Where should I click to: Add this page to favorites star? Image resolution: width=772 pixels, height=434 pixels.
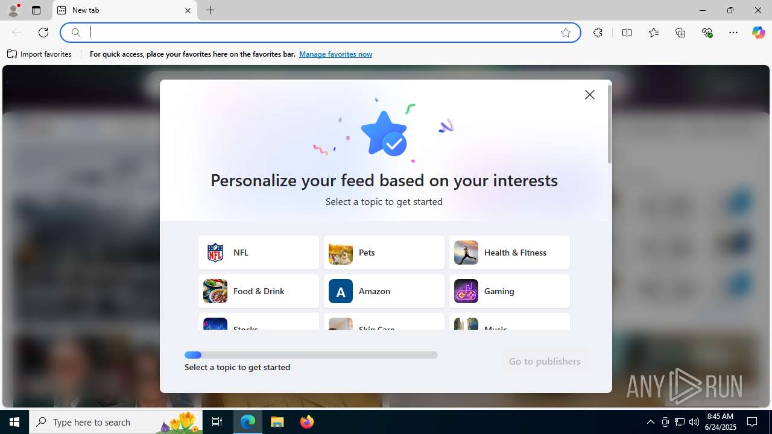(x=566, y=33)
